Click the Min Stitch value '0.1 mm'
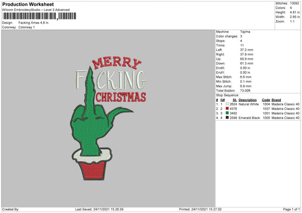 (x=246, y=82)
